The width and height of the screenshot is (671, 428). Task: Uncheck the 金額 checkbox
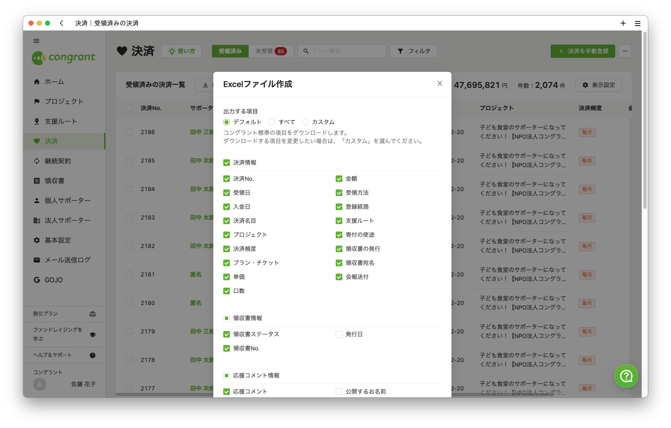click(x=339, y=179)
